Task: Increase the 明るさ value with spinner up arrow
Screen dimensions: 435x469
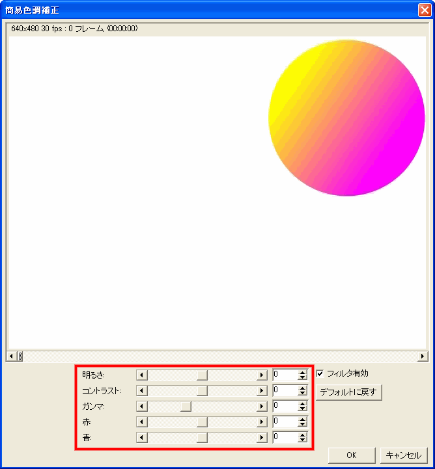Action: 302,372
